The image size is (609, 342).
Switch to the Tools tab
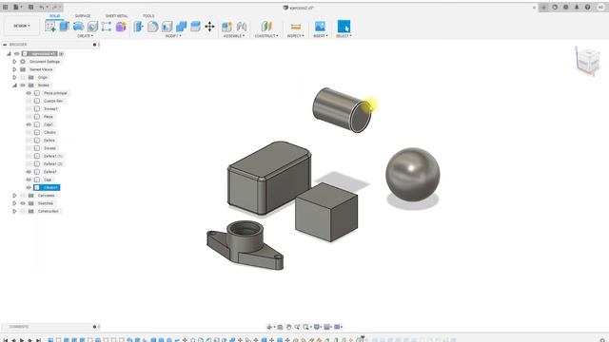(x=148, y=16)
